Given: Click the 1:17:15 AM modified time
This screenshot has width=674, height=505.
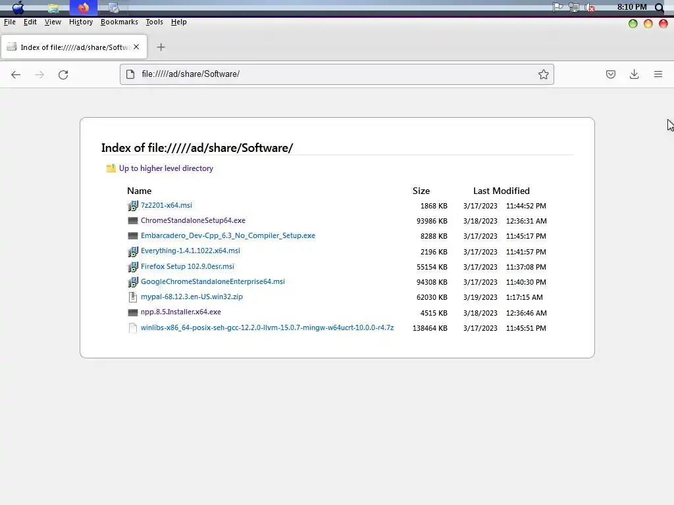Looking at the screenshot, I should tap(525, 297).
